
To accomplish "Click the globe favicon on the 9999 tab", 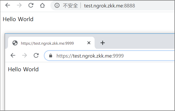I will 15,43.
